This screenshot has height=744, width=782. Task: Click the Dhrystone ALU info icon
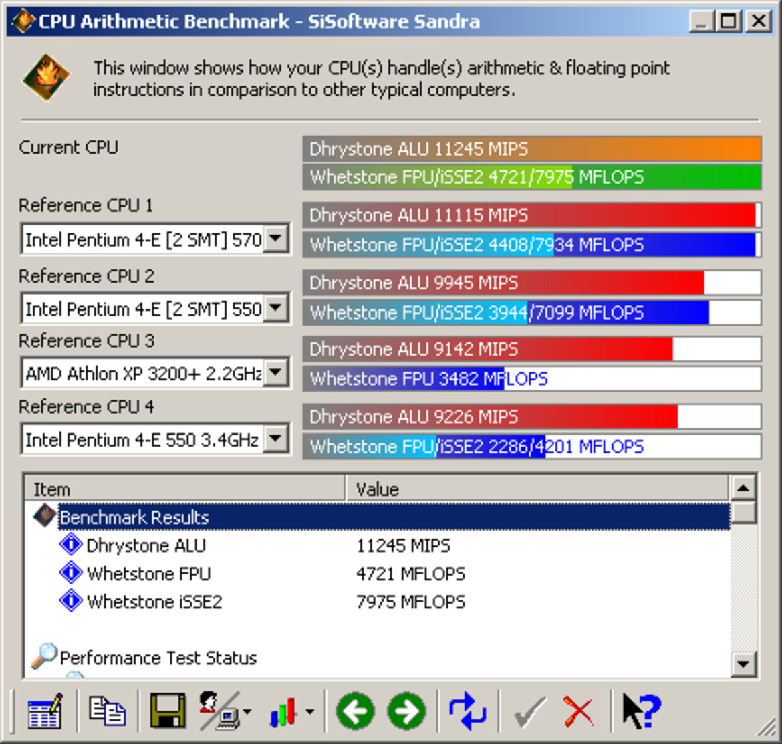click(71, 545)
